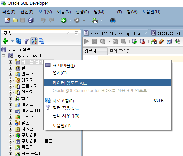Click the Run Statement play icon
Screen dimensions: 183x156
(87, 41)
